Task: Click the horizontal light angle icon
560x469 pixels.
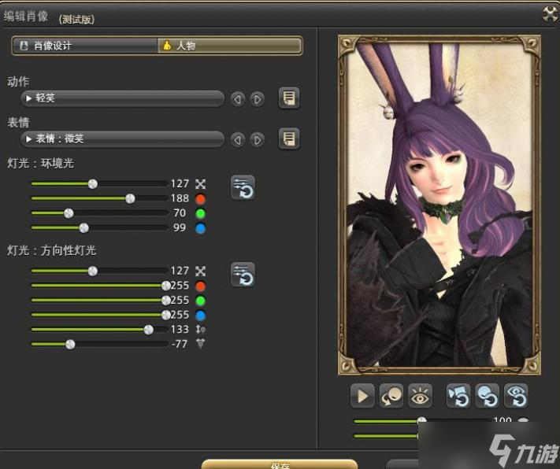Action: click(x=200, y=344)
